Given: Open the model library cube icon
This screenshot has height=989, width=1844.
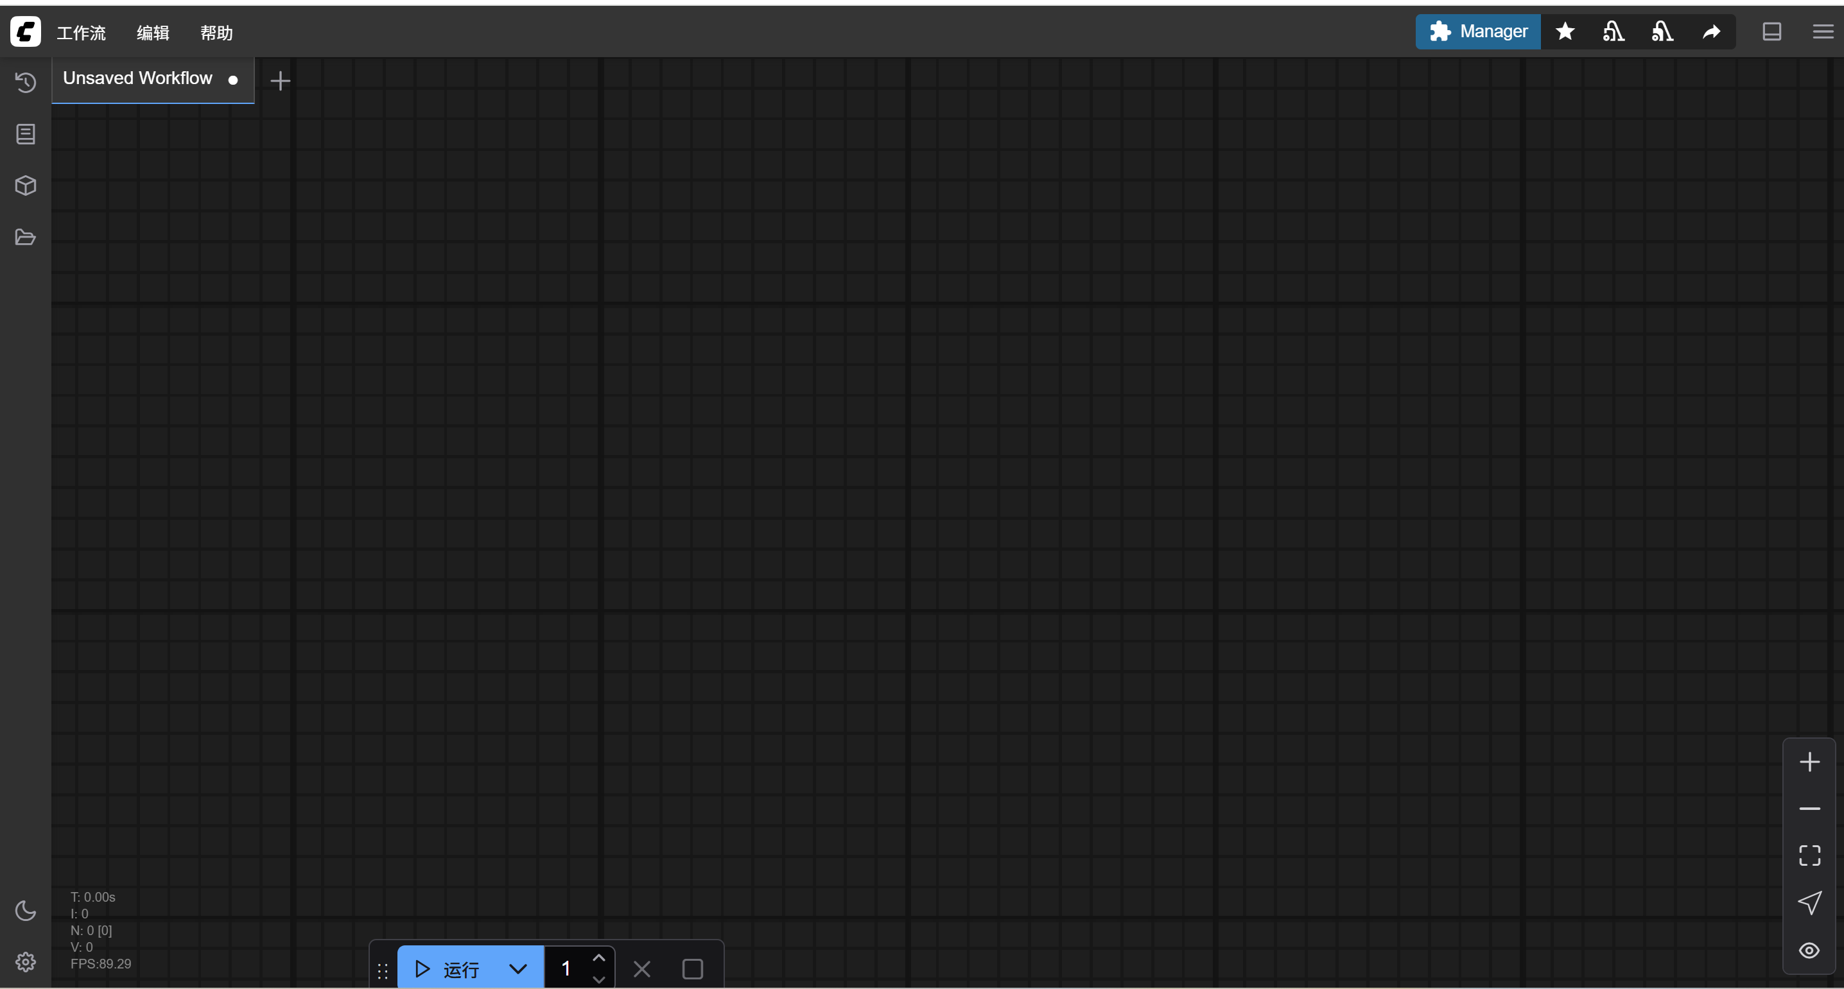Looking at the screenshot, I should pyautogui.click(x=26, y=185).
